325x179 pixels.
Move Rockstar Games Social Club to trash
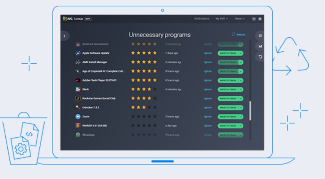228,98
